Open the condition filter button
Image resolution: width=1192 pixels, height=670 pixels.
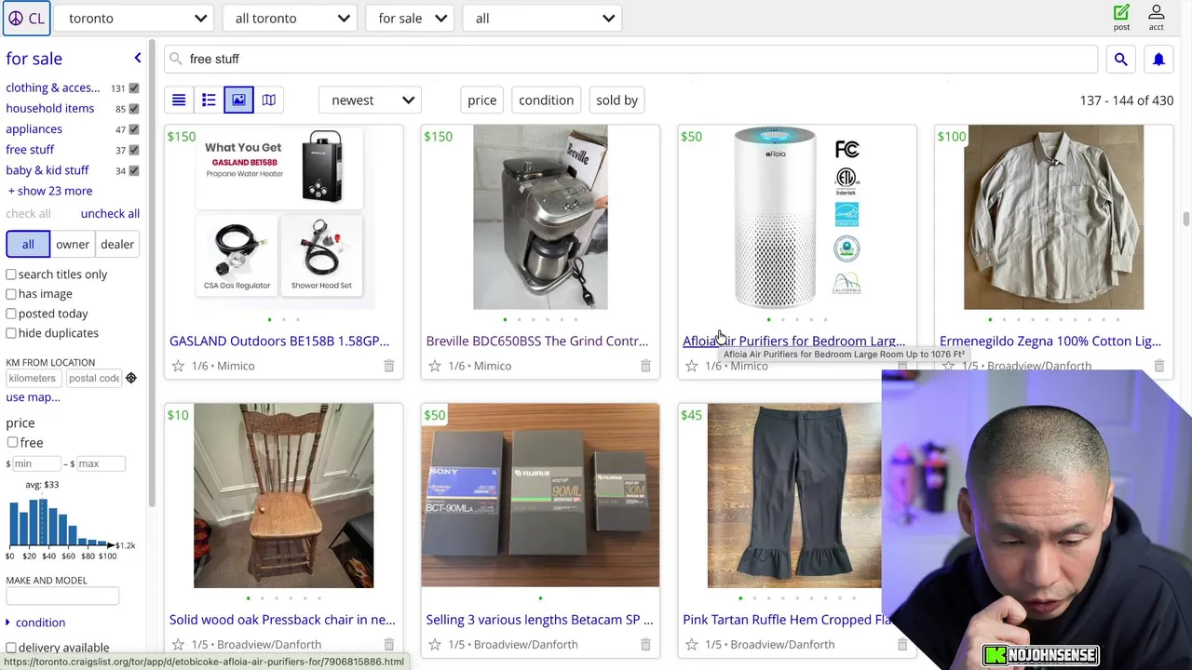click(x=546, y=100)
